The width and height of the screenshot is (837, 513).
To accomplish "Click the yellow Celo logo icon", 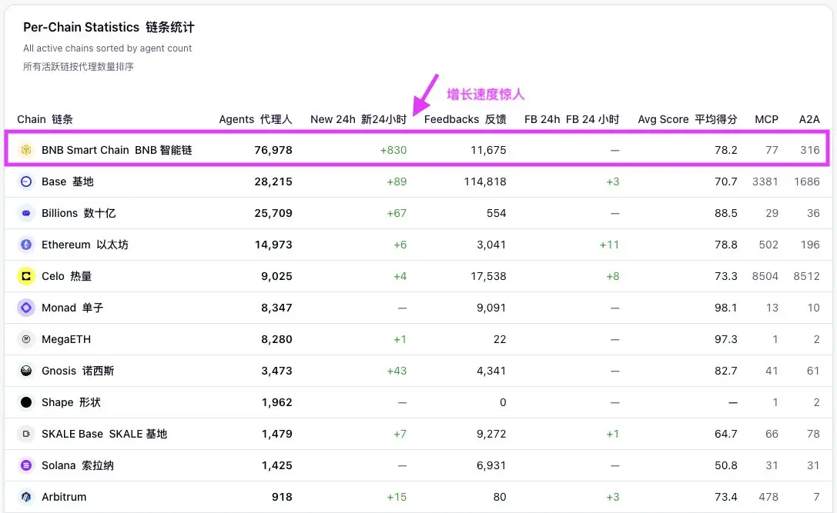I will 25,276.
